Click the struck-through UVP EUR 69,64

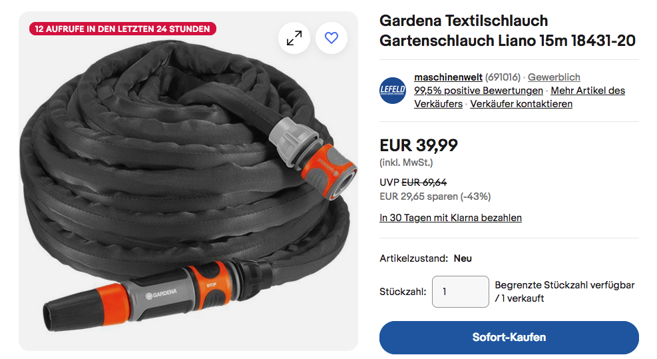424,182
